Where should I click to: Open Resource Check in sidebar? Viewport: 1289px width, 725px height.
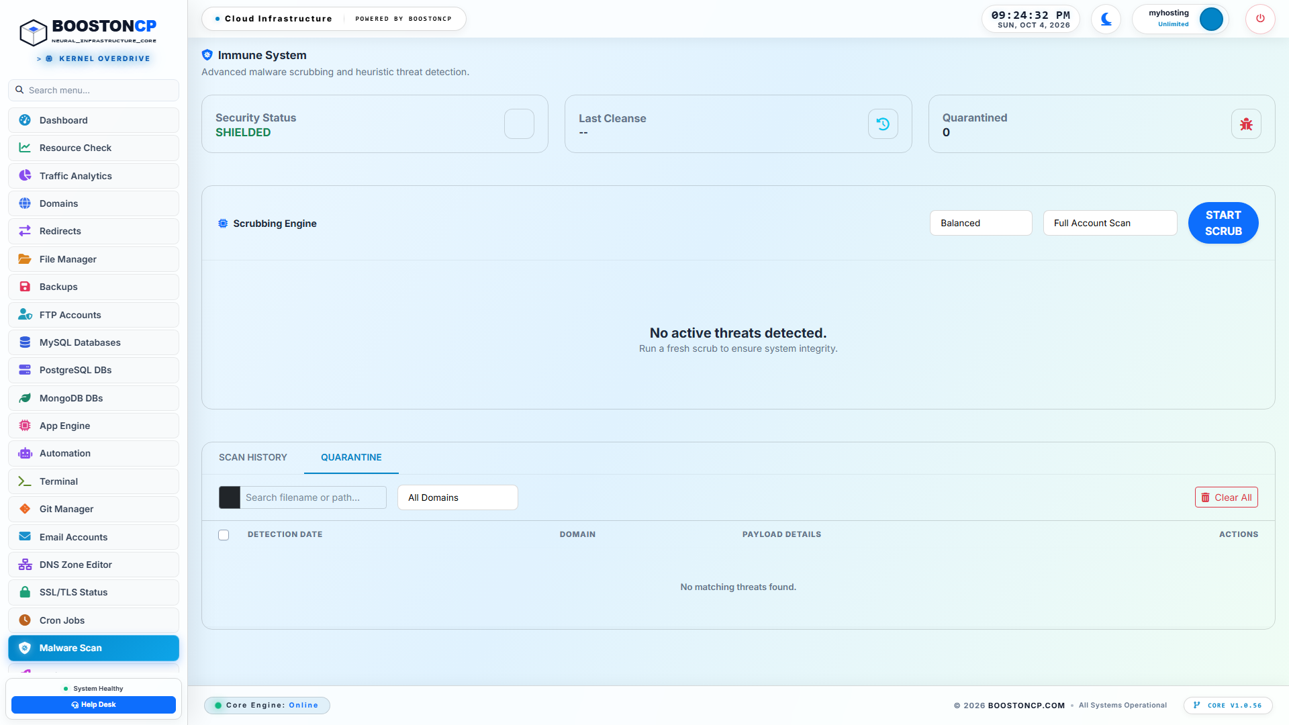point(93,148)
